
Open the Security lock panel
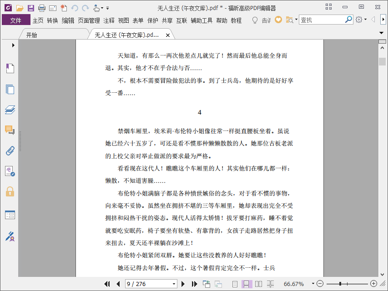[x=10, y=192]
